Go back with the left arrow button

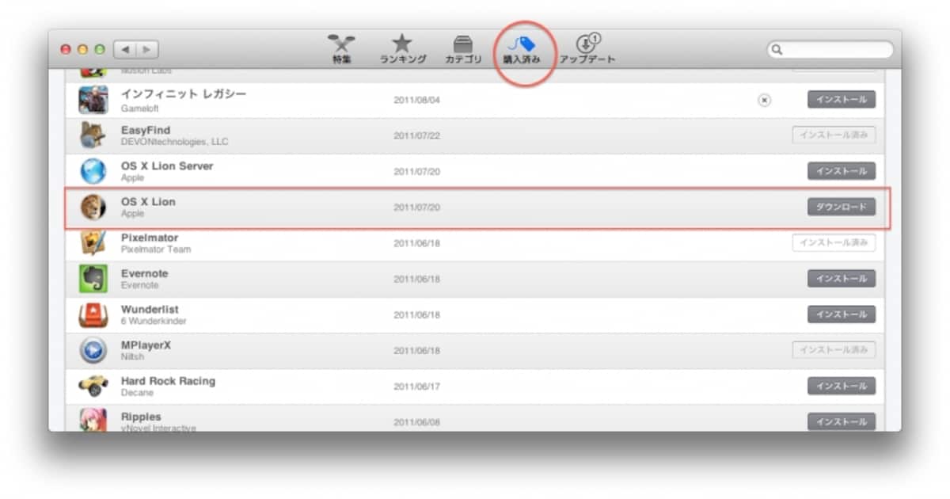coord(125,49)
